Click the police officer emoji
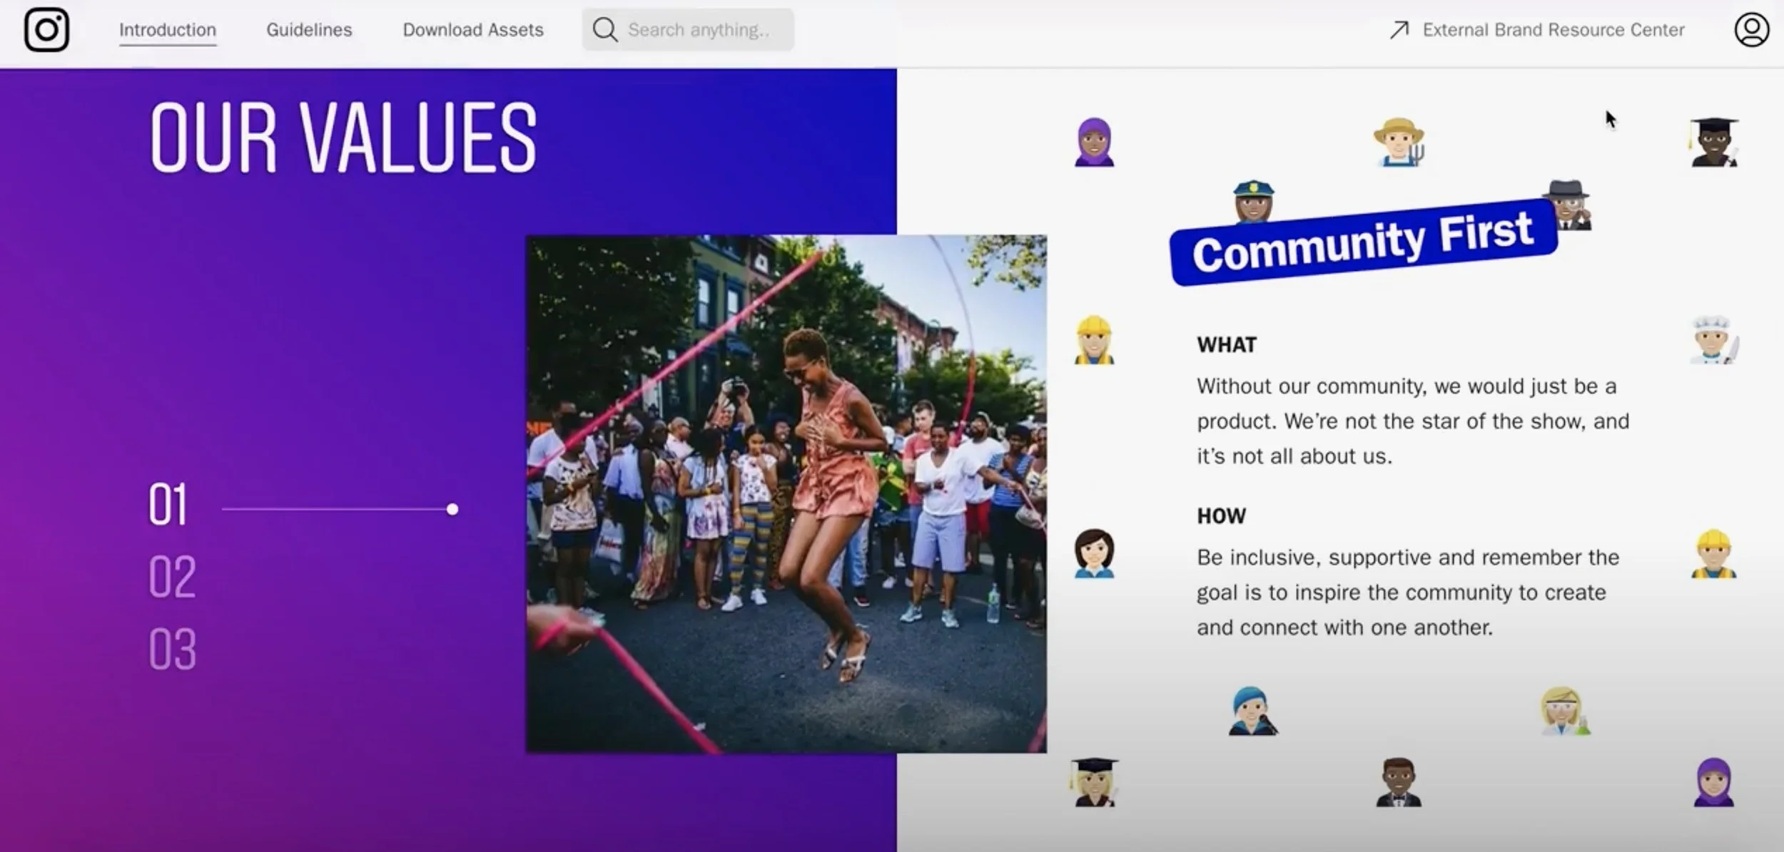Viewport: 1784px width, 852px height. 1253,202
